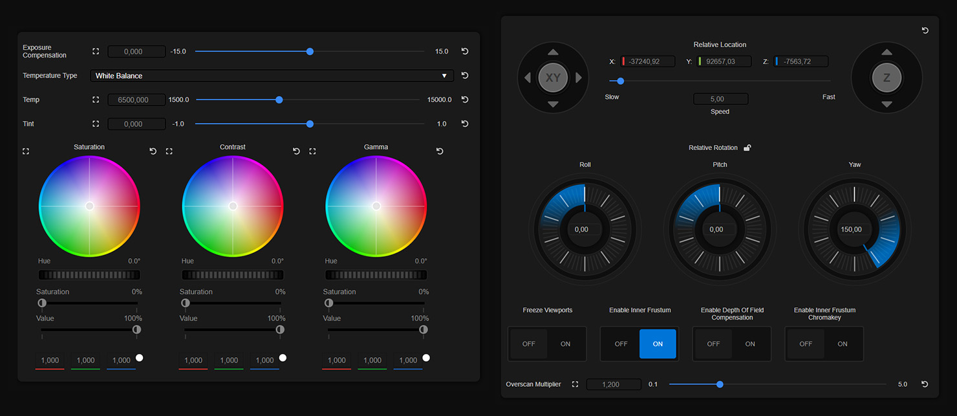Reset the Overscan Multiplier value
Image resolution: width=957 pixels, height=416 pixels.
[925, 384]
